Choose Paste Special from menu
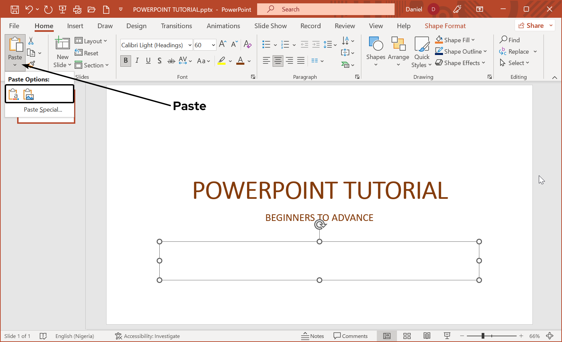Image resolution: width=562 pixels, height=342 pixels. (43, 110)
